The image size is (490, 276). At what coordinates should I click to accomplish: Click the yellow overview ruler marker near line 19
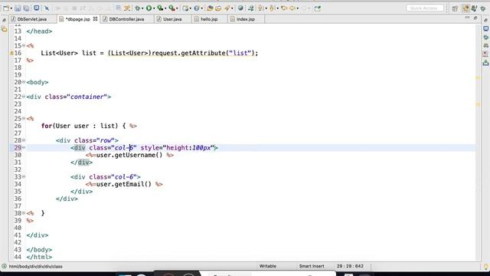tap(478, 77)
